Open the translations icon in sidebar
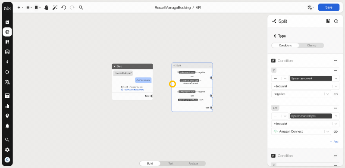This screenshot has width=345, height=168. (x=7, y=82)
